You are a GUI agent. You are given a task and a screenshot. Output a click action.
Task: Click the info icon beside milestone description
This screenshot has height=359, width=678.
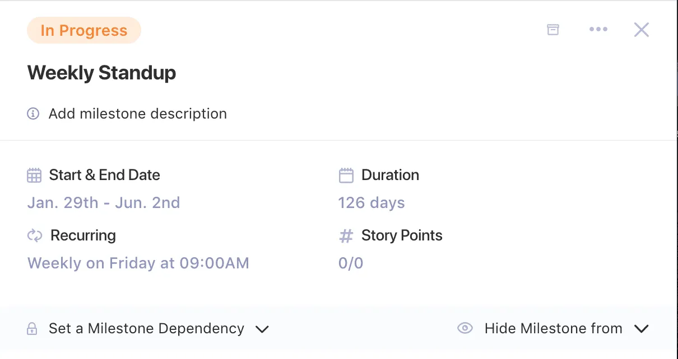(33, 114)
